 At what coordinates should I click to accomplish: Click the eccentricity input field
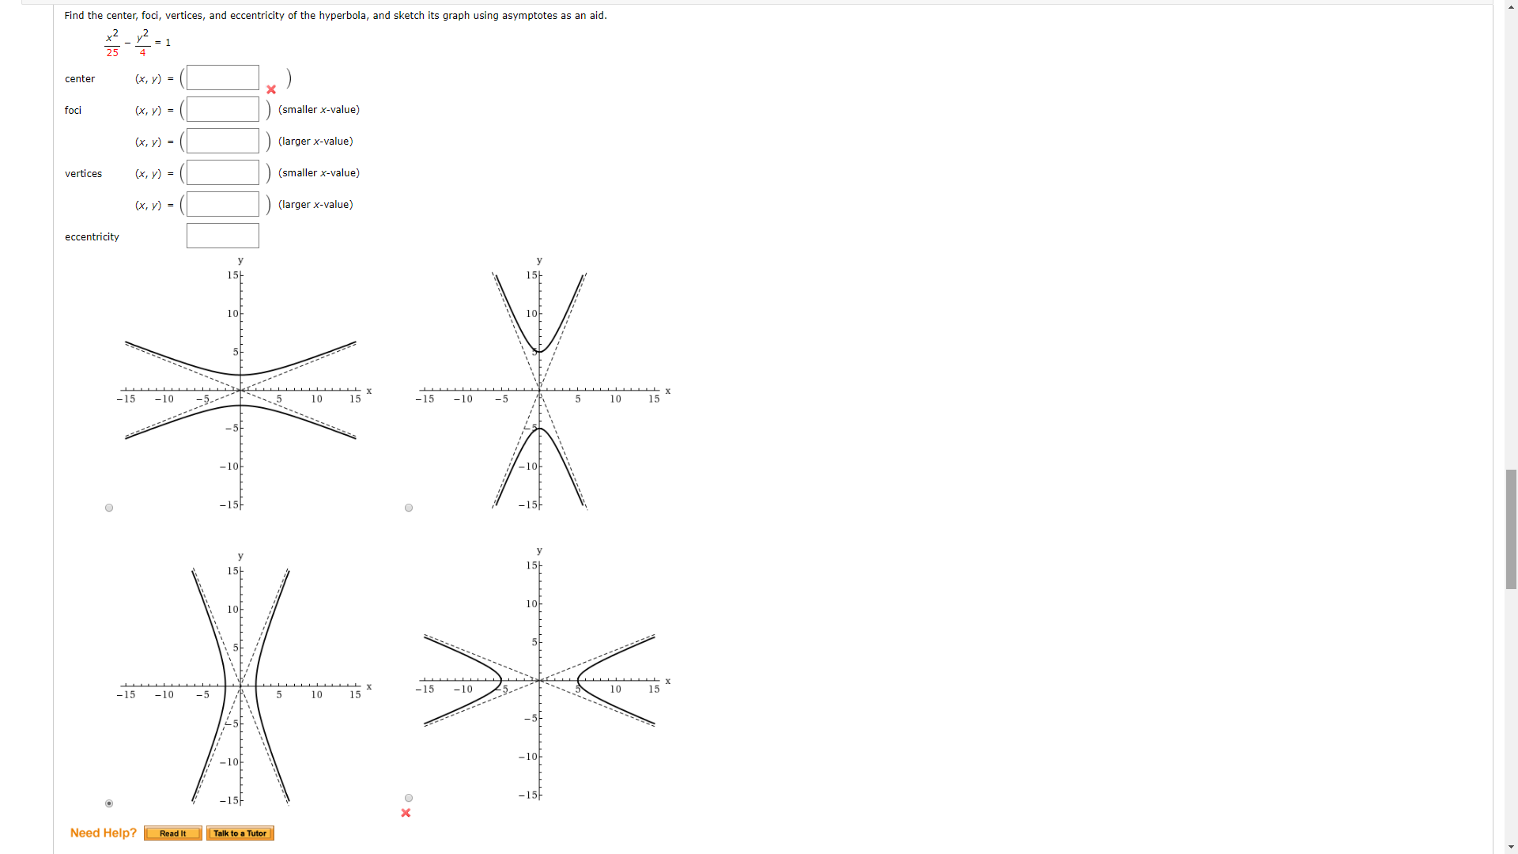coord(222,236)
